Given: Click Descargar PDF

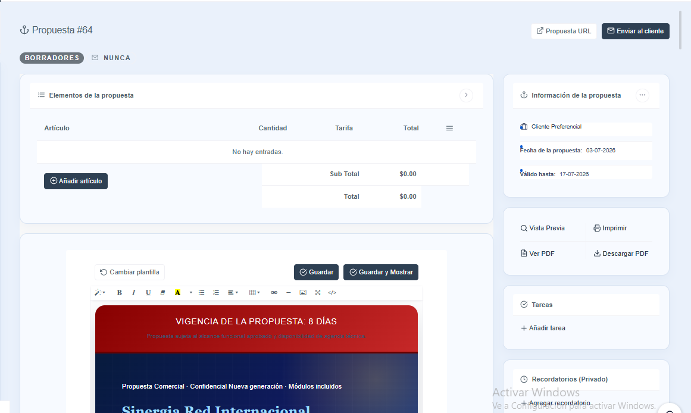Looking at the screenshot, I should (x=621, y=254).
